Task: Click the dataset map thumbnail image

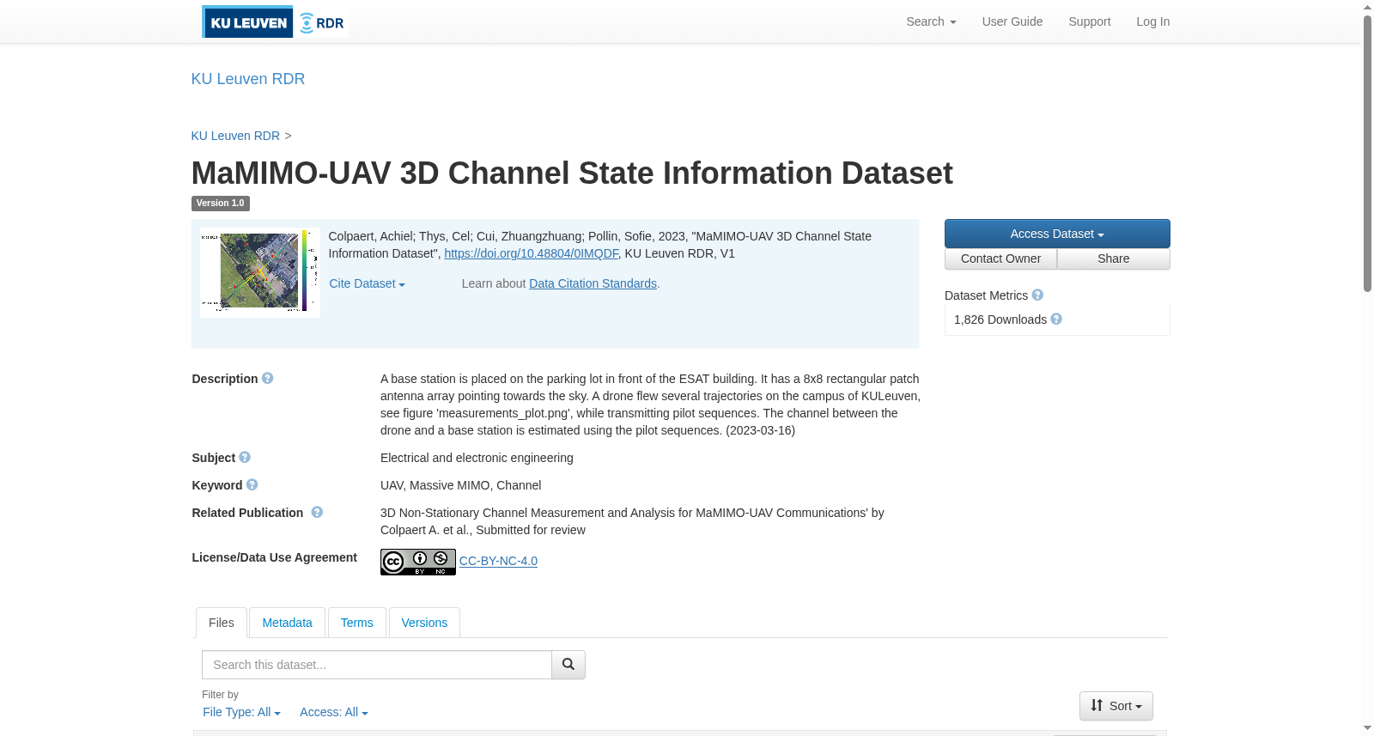Action: coord(260,272)
